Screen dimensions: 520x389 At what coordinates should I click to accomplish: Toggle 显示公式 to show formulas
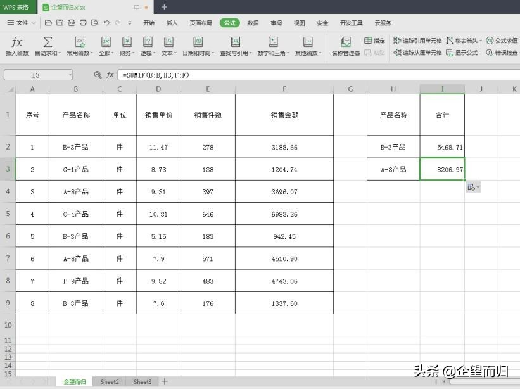pos(466,52)
